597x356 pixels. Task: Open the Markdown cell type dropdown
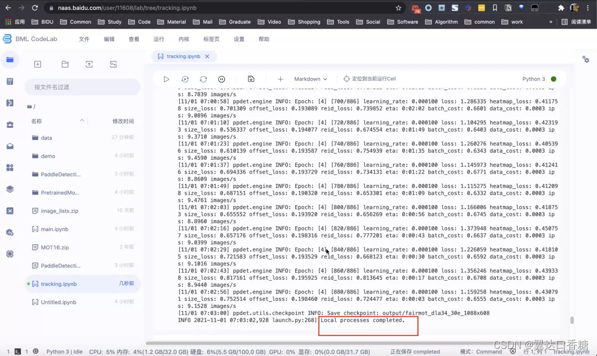[x=310, y=79]
